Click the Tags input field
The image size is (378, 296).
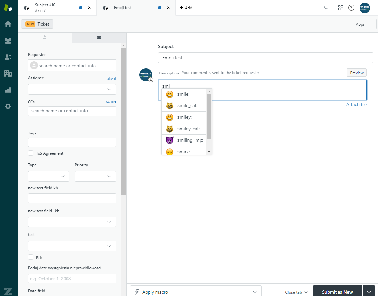72,142
